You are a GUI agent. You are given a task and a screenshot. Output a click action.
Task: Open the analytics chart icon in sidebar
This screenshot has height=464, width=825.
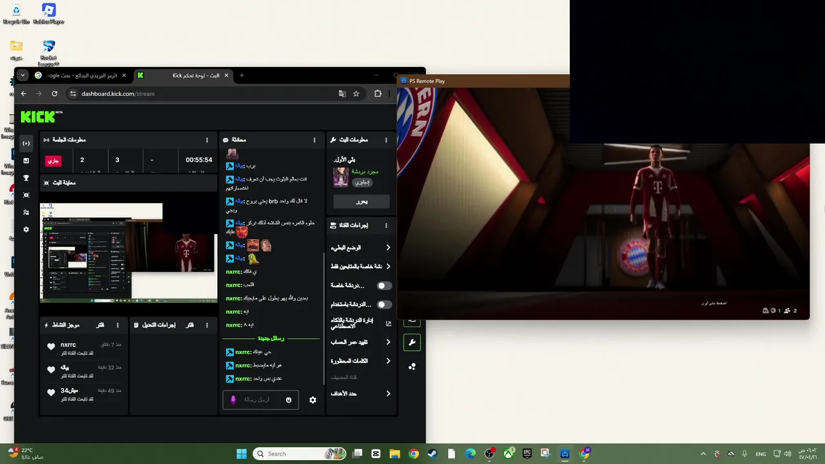click(26, 160)
